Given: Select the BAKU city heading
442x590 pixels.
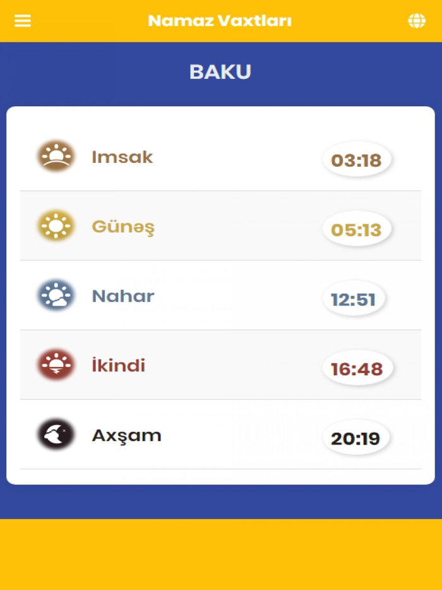Looking at the screenshot, I should (x=220, y=72).
